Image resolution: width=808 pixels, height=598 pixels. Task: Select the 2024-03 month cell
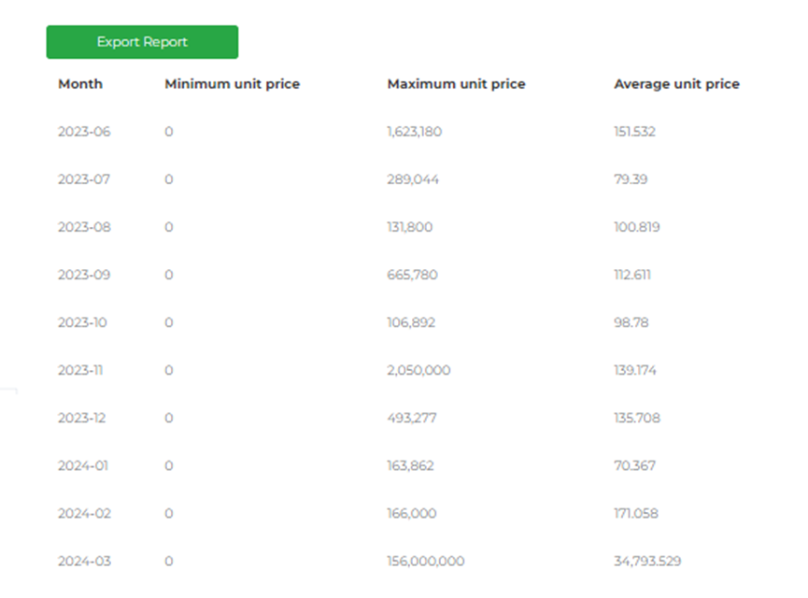click(x=84, y=561)
